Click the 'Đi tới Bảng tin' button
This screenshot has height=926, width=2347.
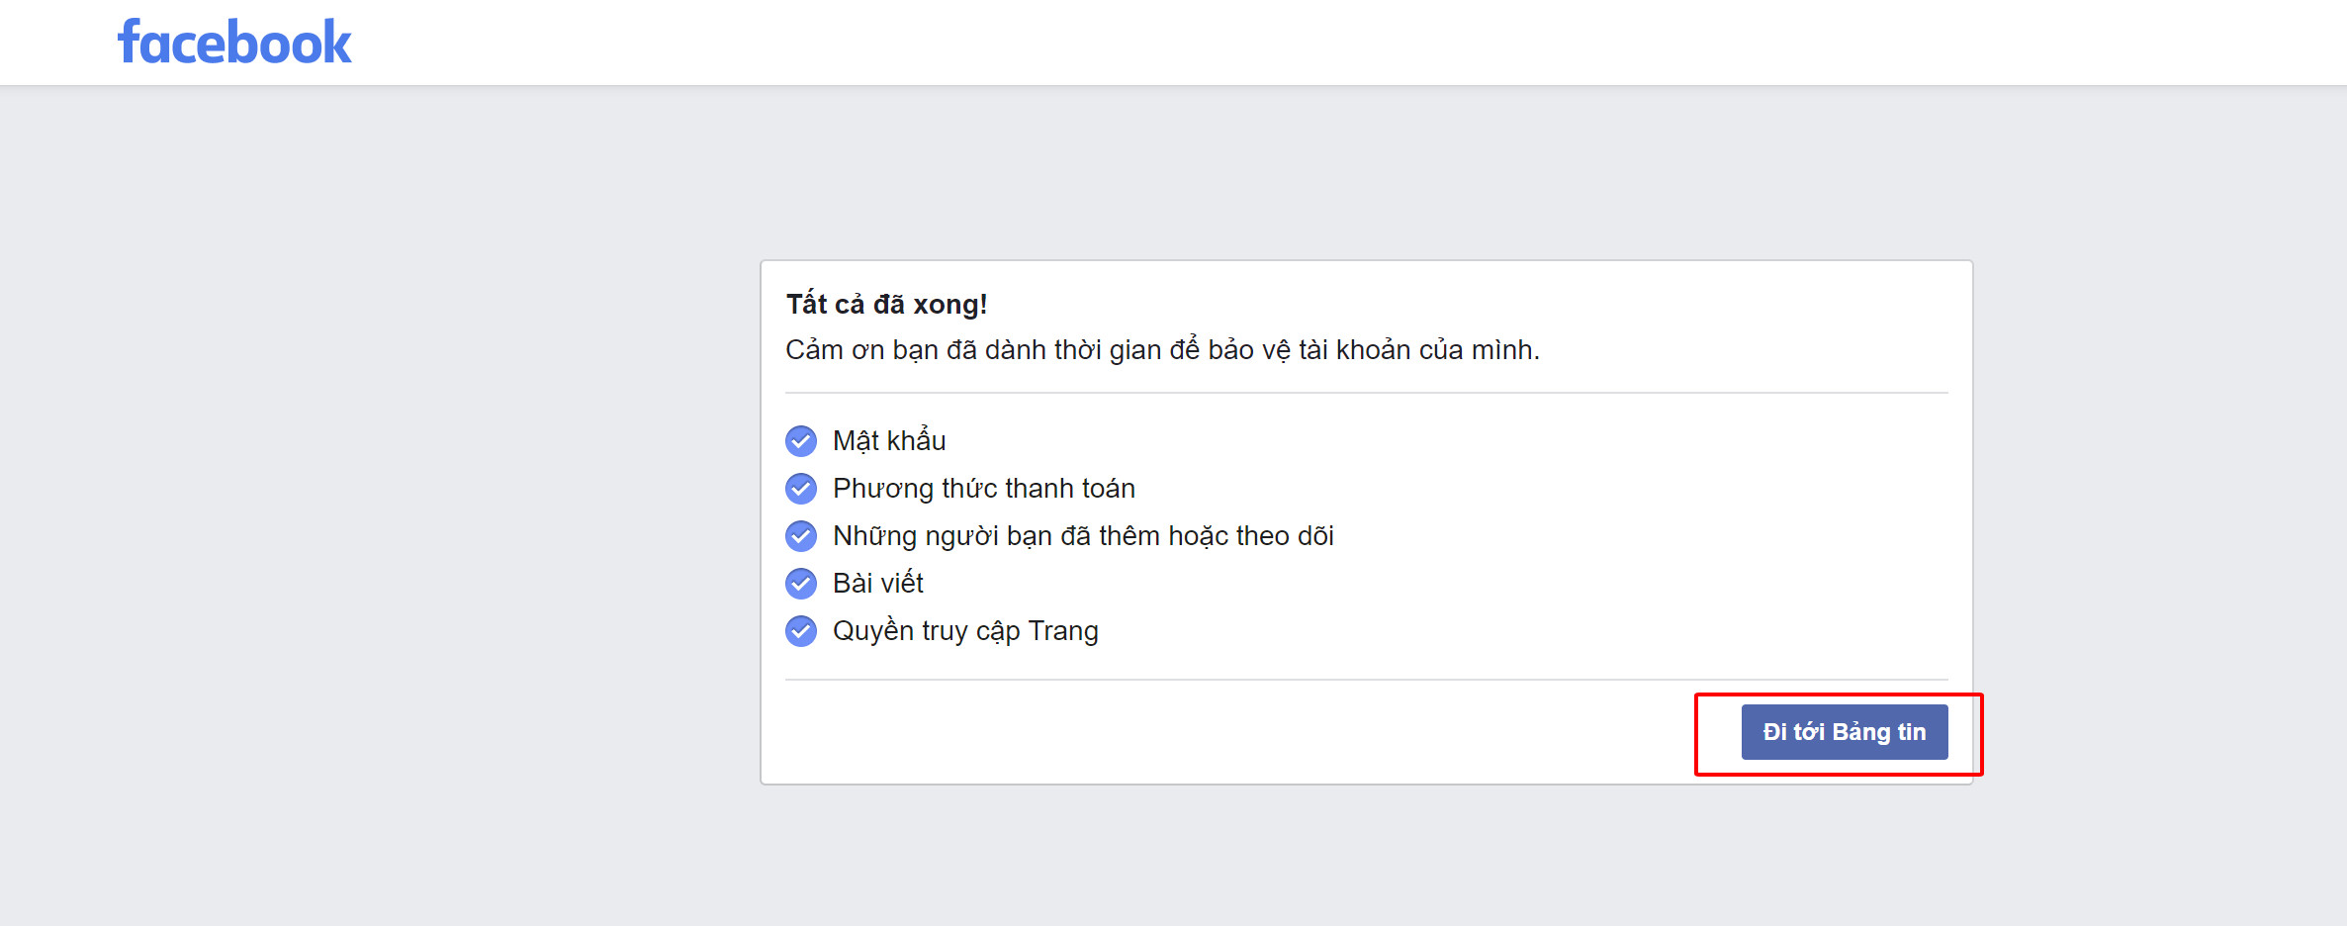click(1845, 732)
